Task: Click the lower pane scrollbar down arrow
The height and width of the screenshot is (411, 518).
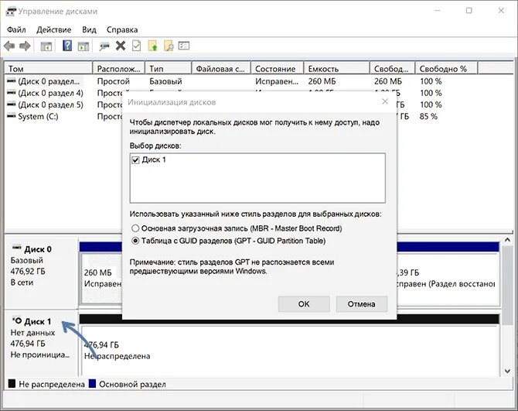Action: tap(507, 371)
